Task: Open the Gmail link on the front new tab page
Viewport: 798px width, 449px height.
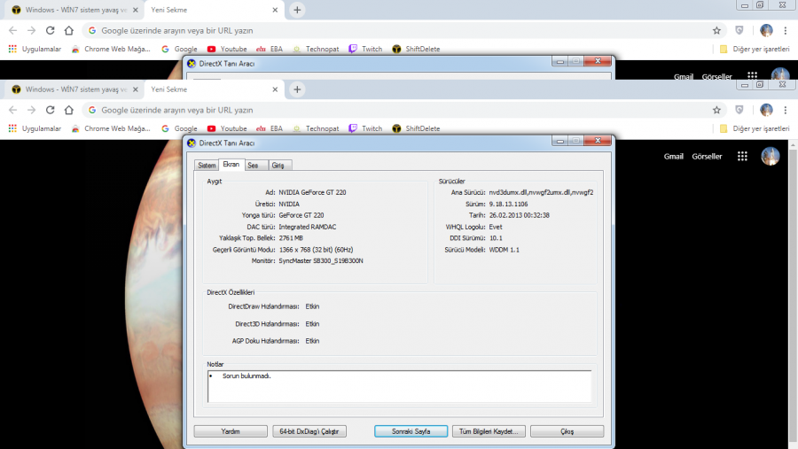Action: coord(673,156)
